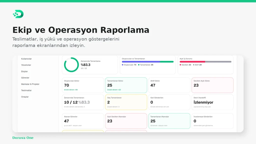Select Teslimatlar in the sidebar
Screen dimensions: 256x144
26,90
